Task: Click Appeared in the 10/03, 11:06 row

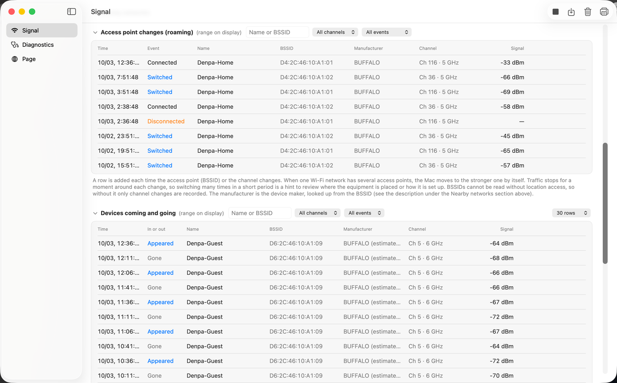Action: [160, 331]
